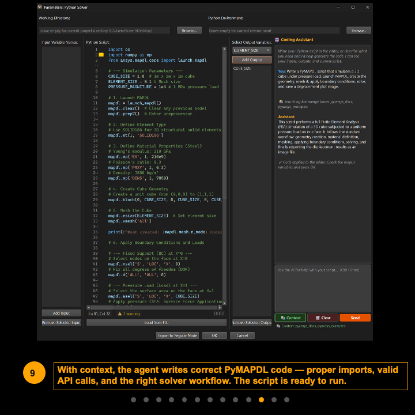Select CUBE_SIZE in the output variables list
Screen dimensions: 415x415
(242, 69)
